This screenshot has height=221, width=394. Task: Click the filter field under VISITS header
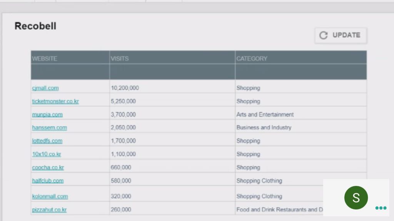172,72
